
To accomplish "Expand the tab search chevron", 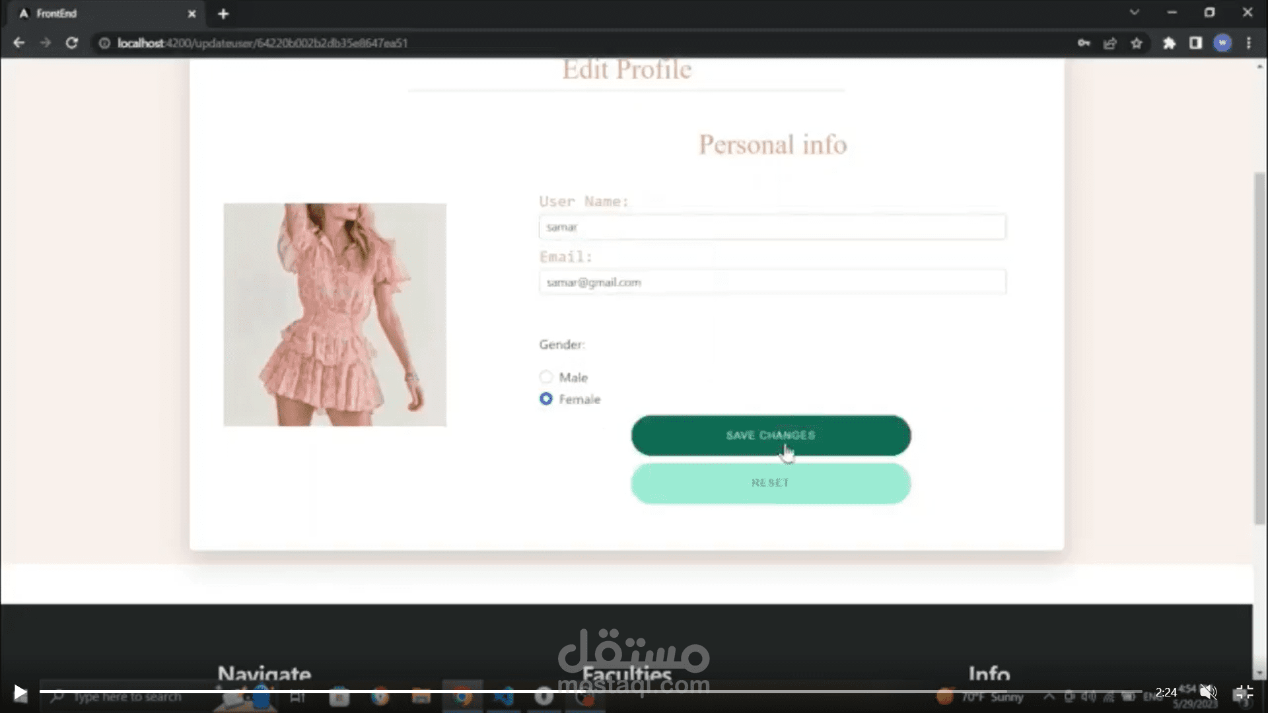I will tap(1134, 13).
